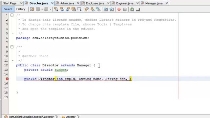Switch to the Engineer.java tab
210x118 pixels.
(125, 3)
